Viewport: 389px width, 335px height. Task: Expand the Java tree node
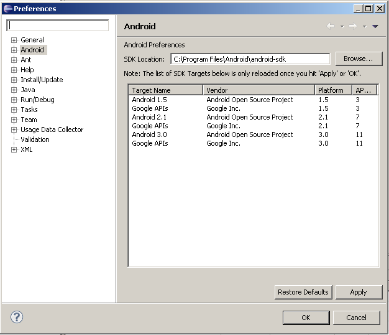point(14,90)
